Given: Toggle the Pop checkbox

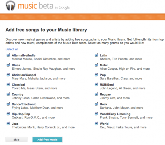Looking at the screenshot, I should 96,75.
